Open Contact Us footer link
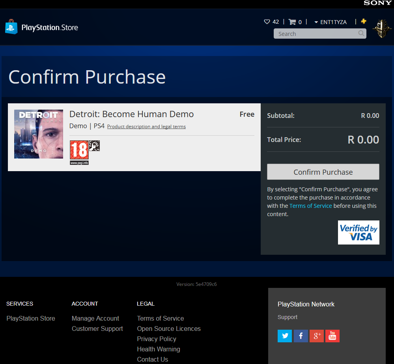 tap(153, 360)
